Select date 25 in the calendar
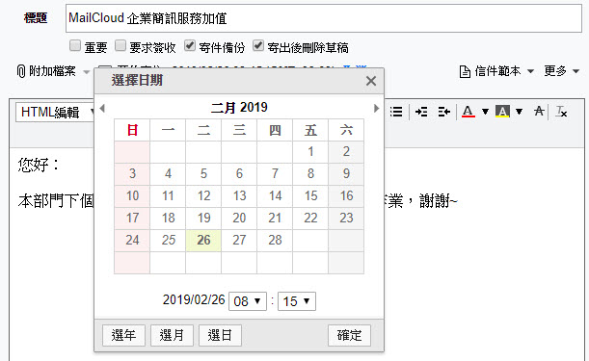The height and width of the screenshot is (361, 589). [168, 240]
